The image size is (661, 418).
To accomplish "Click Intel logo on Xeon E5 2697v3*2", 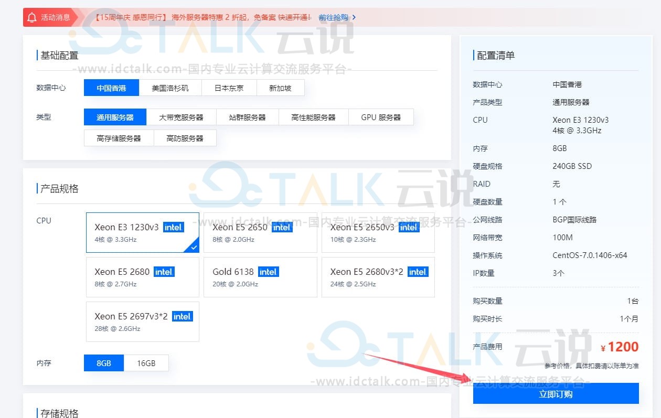I will pos(183,316).
